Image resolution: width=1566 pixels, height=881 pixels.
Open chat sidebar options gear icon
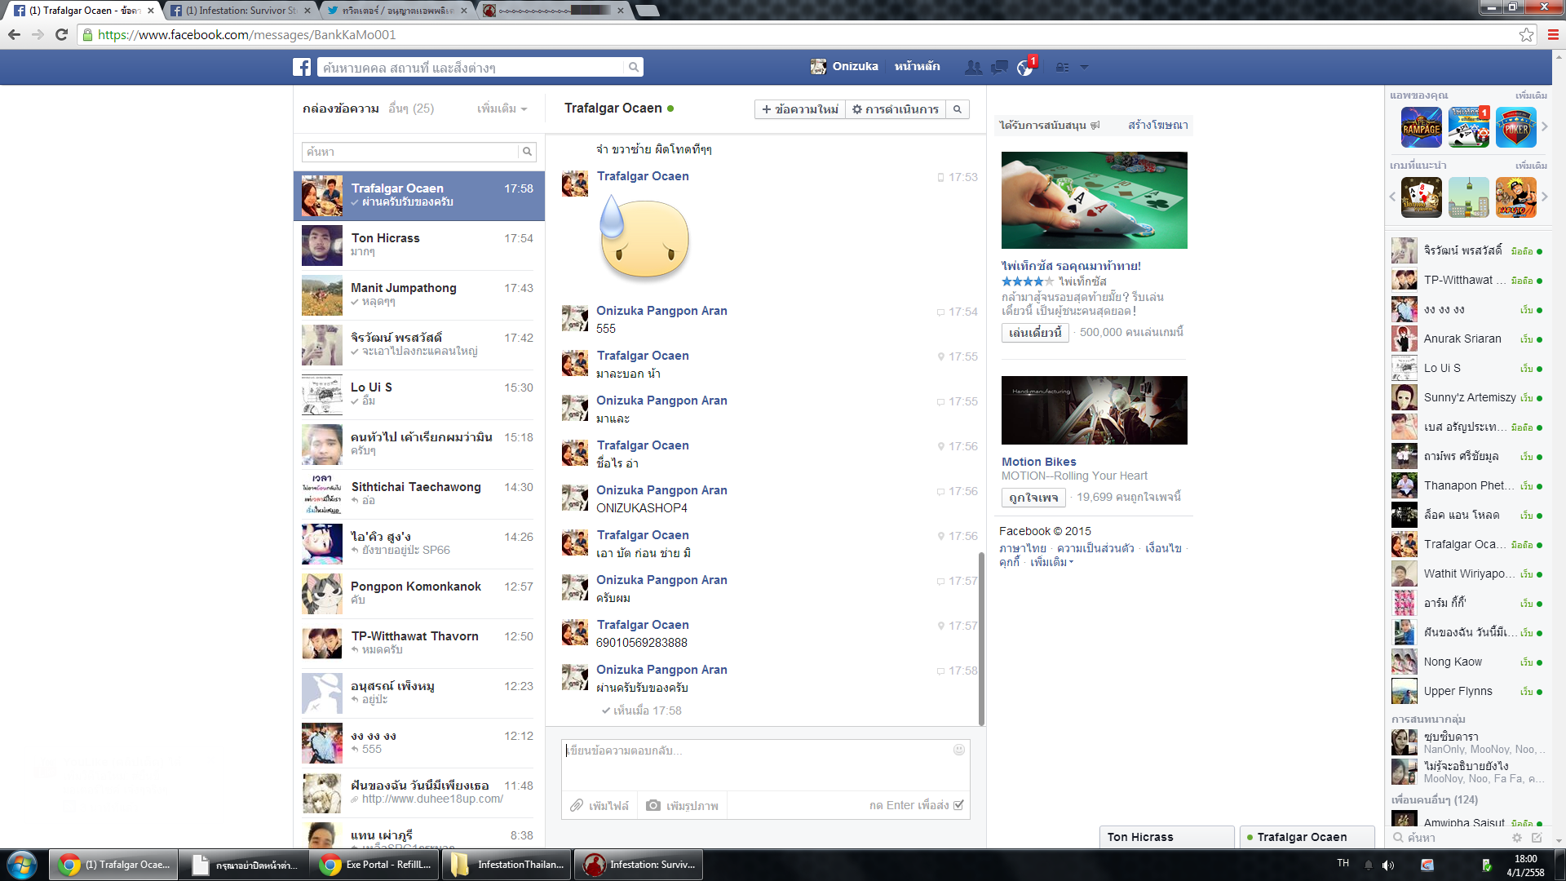[x=1517, y=837]
